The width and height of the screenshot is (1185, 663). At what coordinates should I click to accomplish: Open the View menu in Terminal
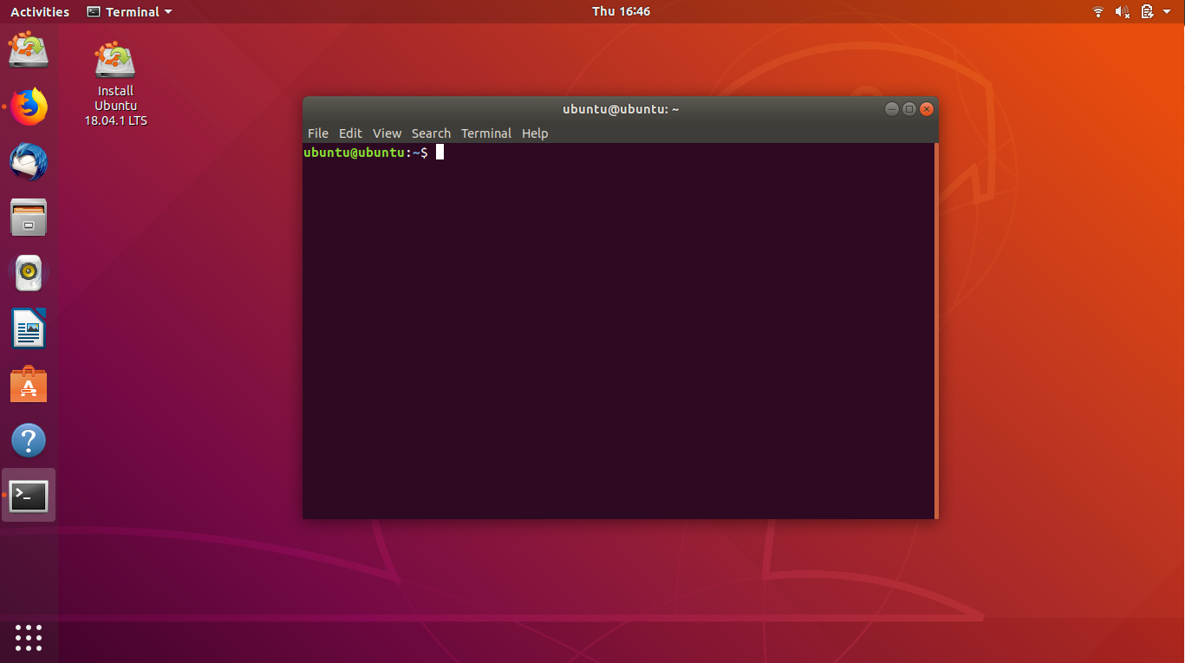click(x=387, y=133)
